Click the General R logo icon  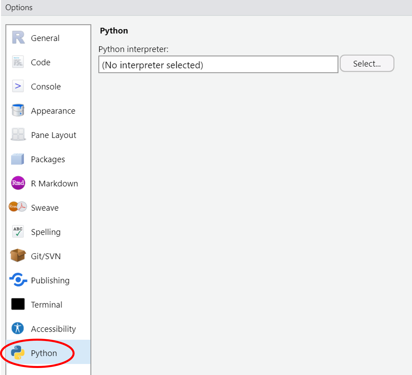click(18, 38)
